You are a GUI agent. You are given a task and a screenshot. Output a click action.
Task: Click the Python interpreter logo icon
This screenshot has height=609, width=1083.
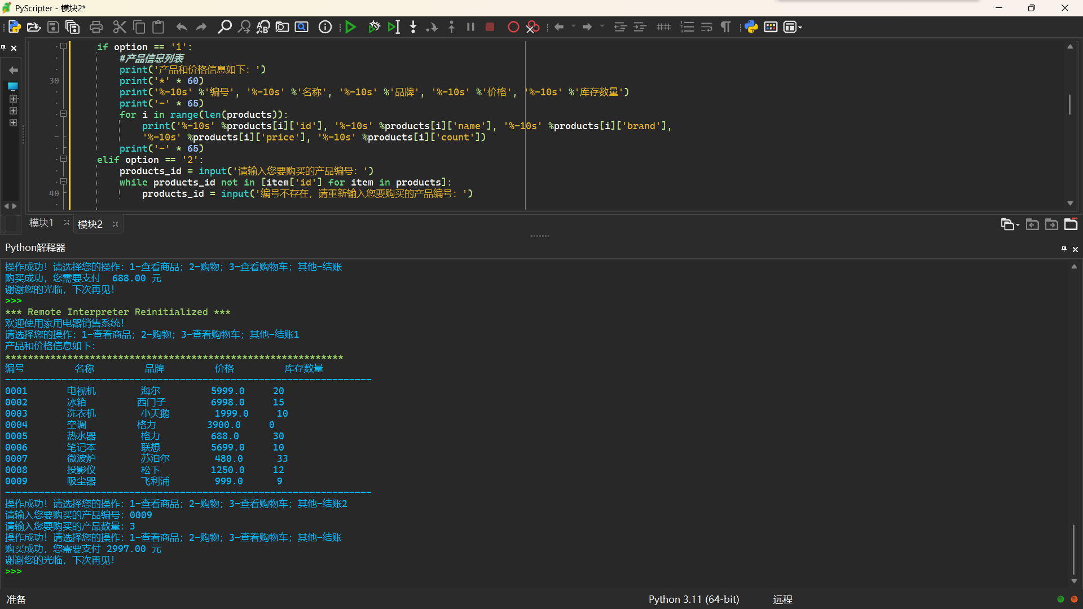tap(751, 27)
